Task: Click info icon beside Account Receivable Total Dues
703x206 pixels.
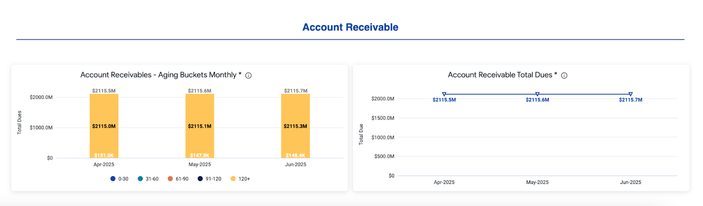Action: coord(564,76)
